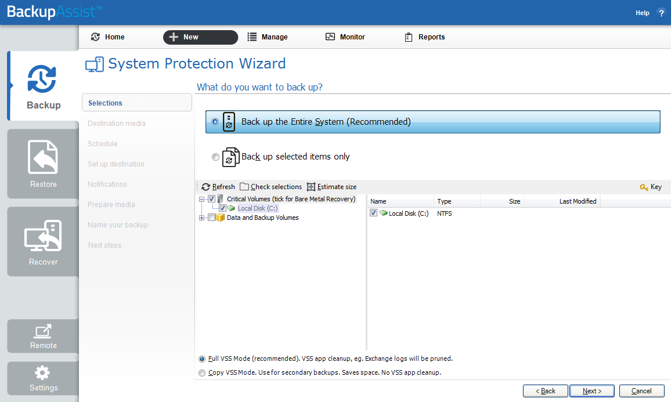
Task: Sort the list by Type column header
Action: point(457,201)
